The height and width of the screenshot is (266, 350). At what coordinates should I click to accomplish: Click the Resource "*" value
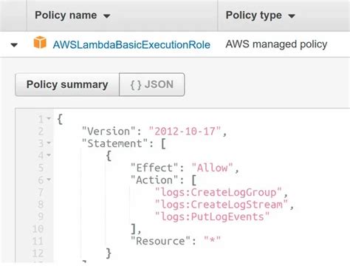click(212, 240)
